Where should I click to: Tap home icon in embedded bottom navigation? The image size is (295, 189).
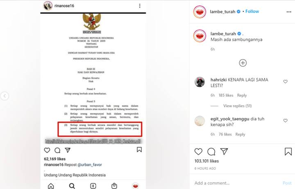pos(51,186)
